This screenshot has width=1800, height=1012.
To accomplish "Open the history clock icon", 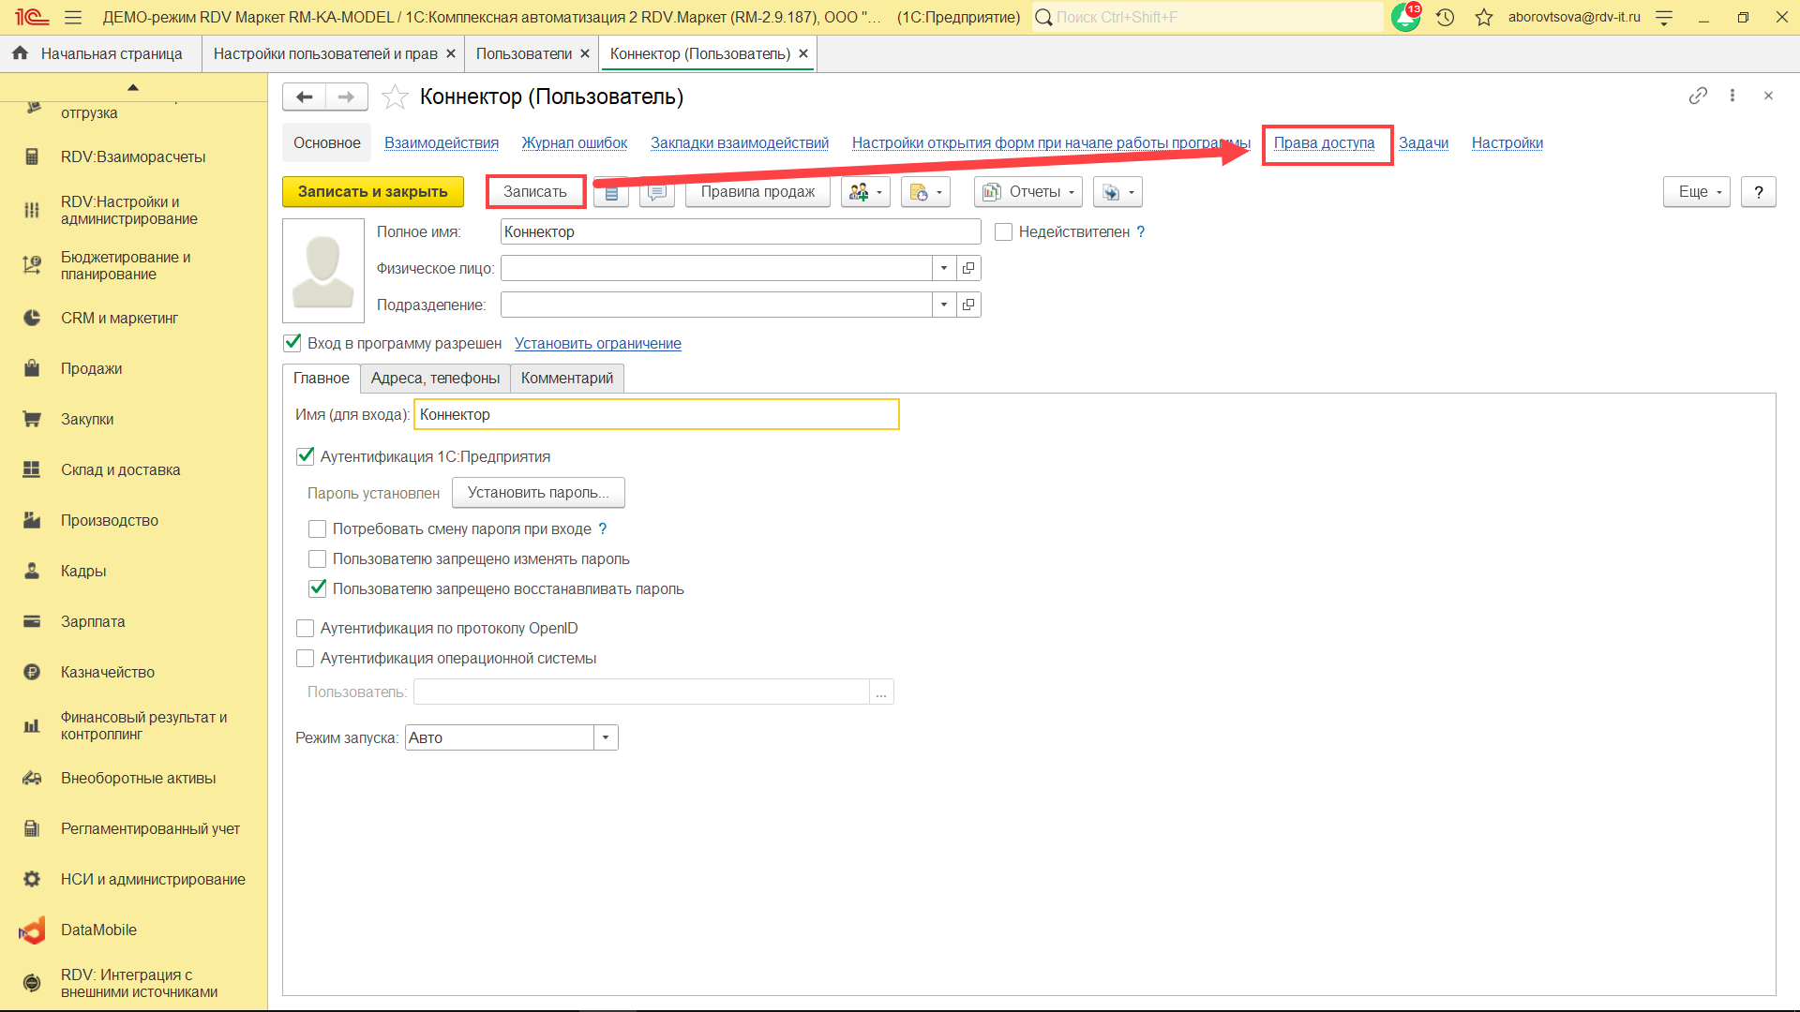I will coord(1445,18).
